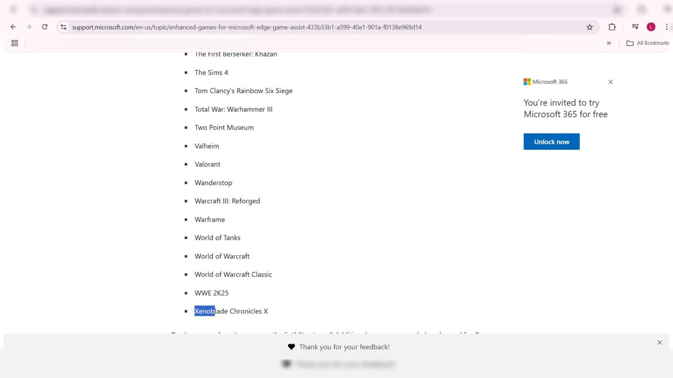This screenshot has width=673, height=378.
Task: Click 'The First Berserker: Khazan' entry
Action: (236, 54)
